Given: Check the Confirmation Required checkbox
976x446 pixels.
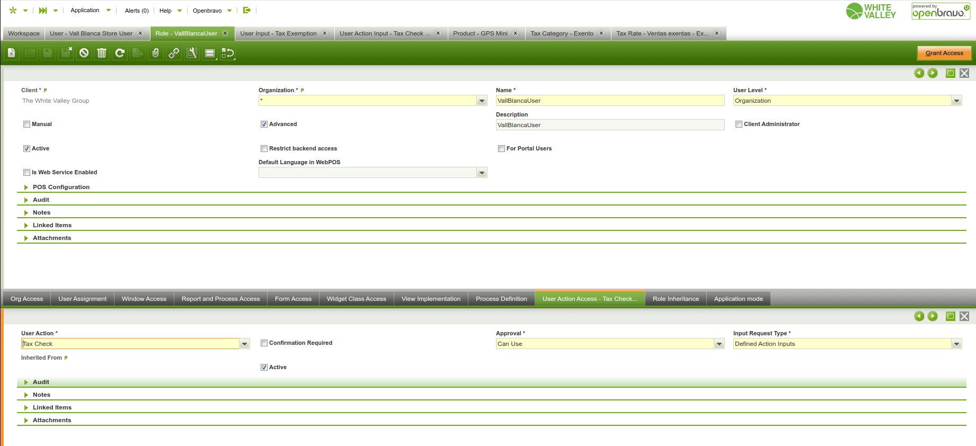Looking at the screenshot, I should click(264, 343).
